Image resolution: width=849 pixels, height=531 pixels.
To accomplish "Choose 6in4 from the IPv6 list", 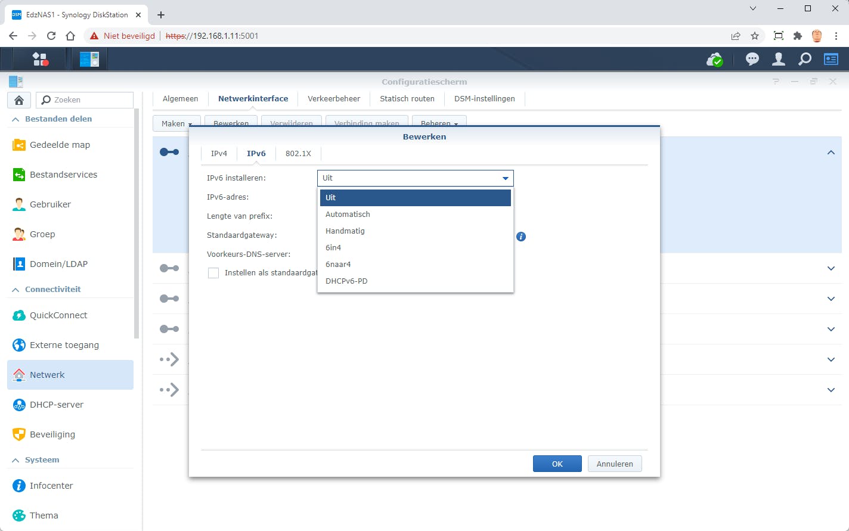I will coord(416,248).
